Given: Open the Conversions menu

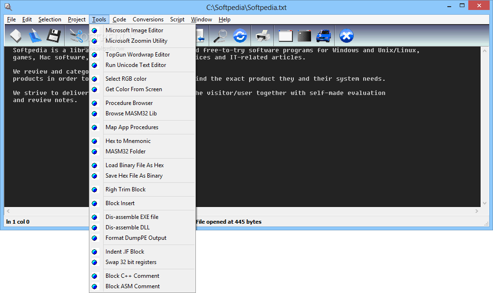Looking at the screenshot, I should 148,19.
